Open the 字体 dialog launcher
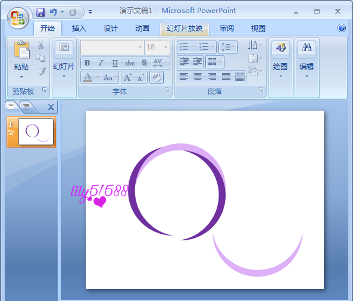This screenshot has height=301, width=353. pyautogui.click(x=167, y=90)
